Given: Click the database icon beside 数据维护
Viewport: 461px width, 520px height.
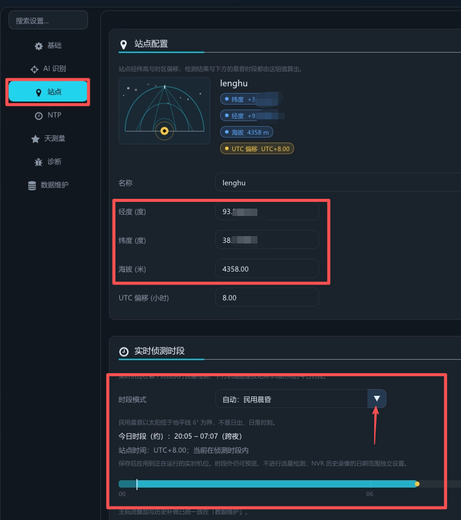Looking at the screenshot, I should pyautogui.click(x=32, y=185).
